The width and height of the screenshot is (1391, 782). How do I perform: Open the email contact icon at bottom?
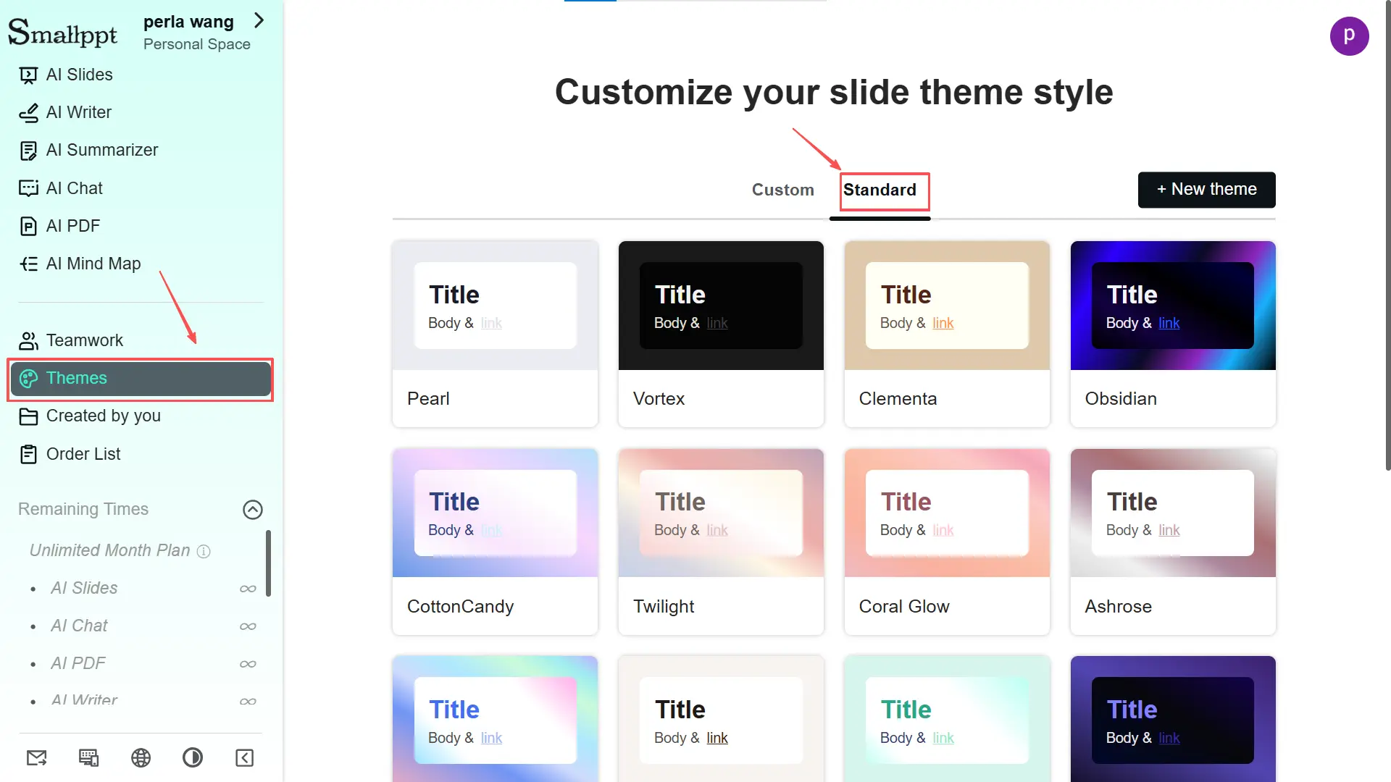(x=36, y=757)
